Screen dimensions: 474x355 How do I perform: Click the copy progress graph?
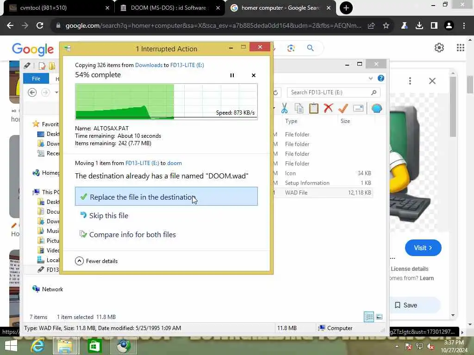(166, 101)
